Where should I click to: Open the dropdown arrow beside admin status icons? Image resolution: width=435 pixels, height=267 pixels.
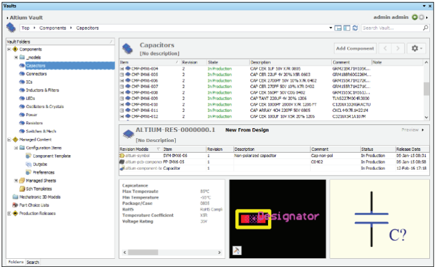tap(427, 18)
